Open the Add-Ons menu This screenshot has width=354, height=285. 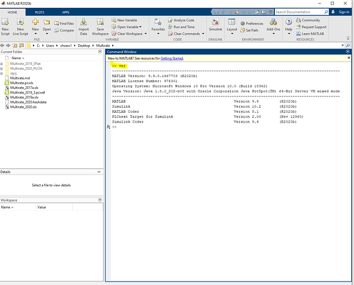(273, 27)
